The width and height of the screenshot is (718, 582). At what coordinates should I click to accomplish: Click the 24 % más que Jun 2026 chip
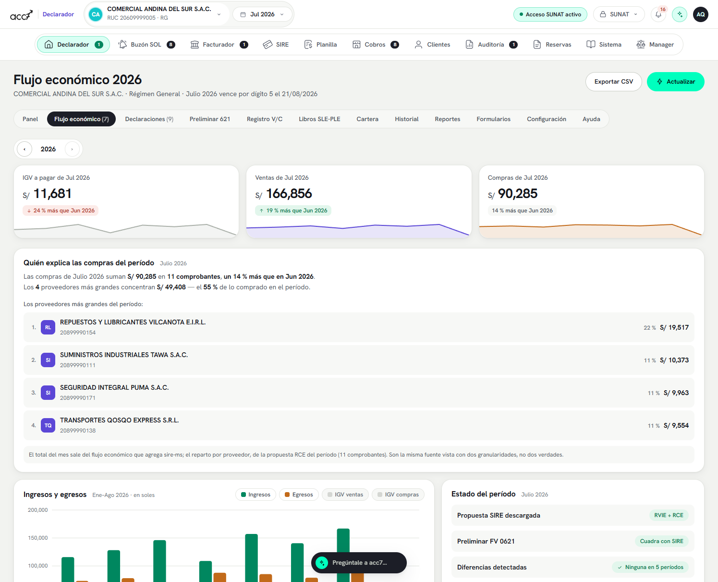coord(61,211)
